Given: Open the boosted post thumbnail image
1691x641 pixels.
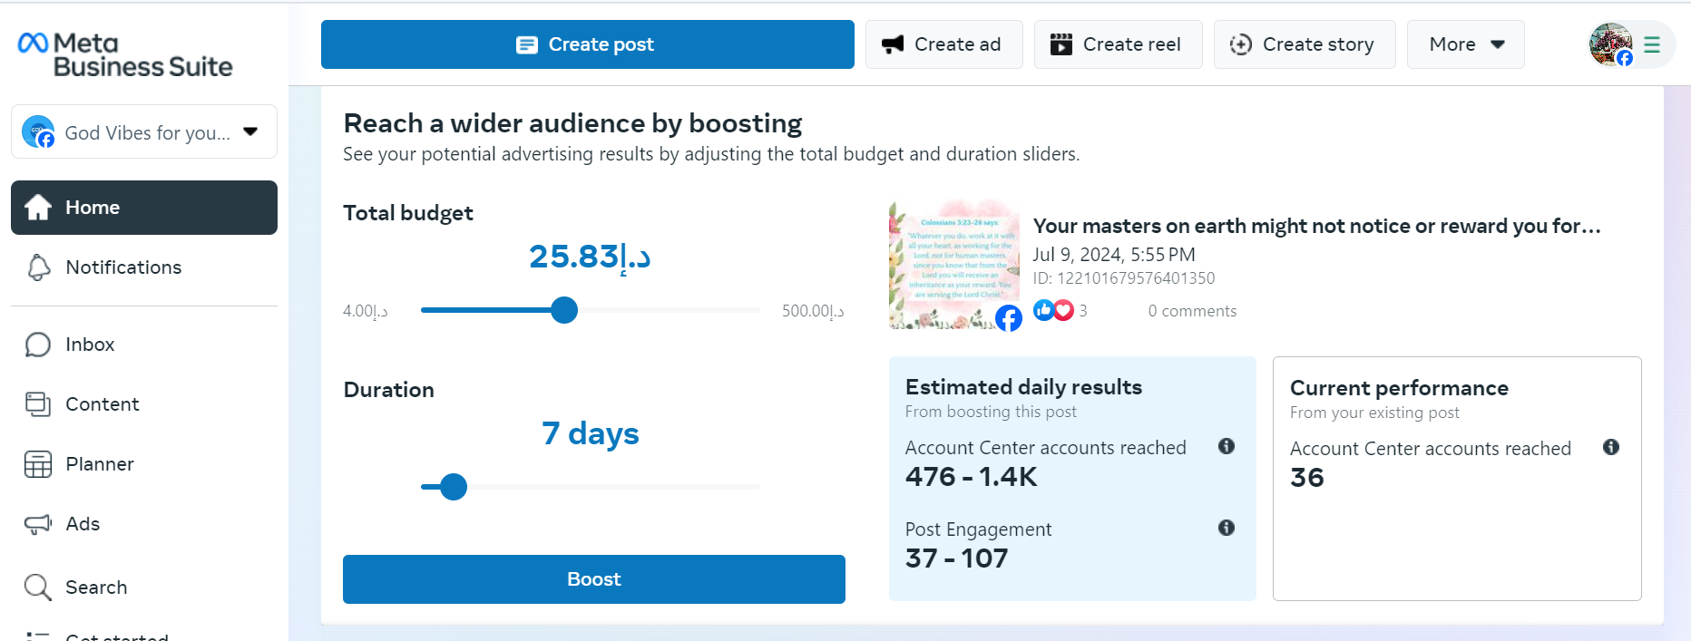Looking at the screenshot, I should click(x=953, y=264).
